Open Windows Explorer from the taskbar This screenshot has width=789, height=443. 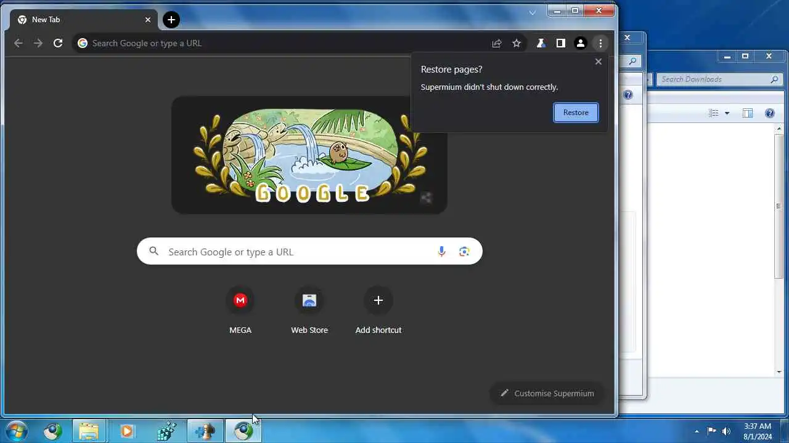pyautogui.click(x=89, y=431)
